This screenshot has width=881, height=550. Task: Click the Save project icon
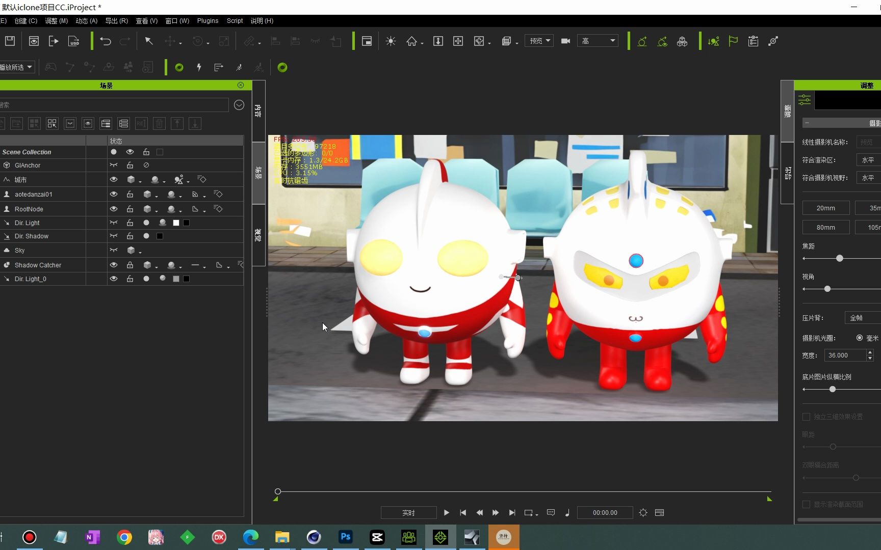tap(10, 41)
